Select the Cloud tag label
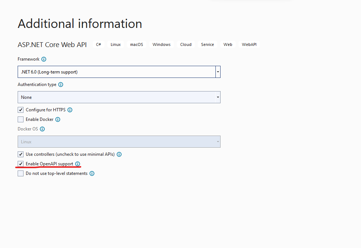The height and width of the screenshot is (248, 361). (186, 44)
